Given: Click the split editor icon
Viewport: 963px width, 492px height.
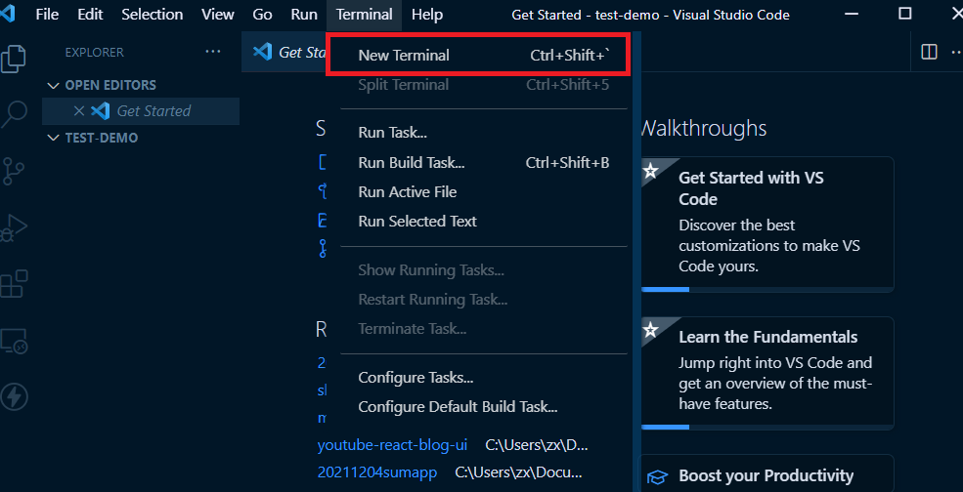Looking at the screenshot, I should [929, 52].
